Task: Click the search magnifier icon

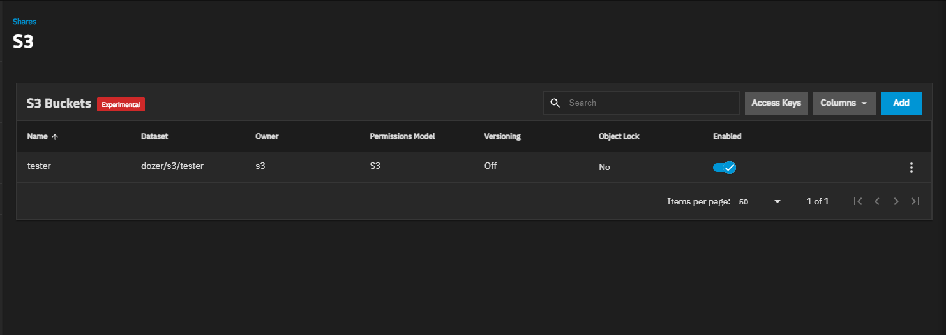Action: 555,103
